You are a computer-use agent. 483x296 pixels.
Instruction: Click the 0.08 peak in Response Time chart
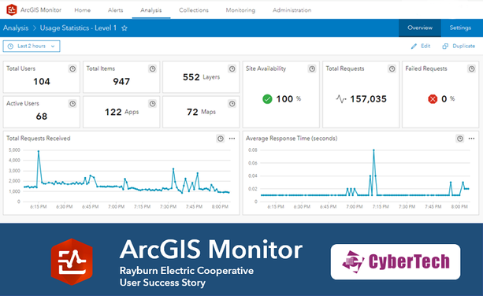click(373, 150)
